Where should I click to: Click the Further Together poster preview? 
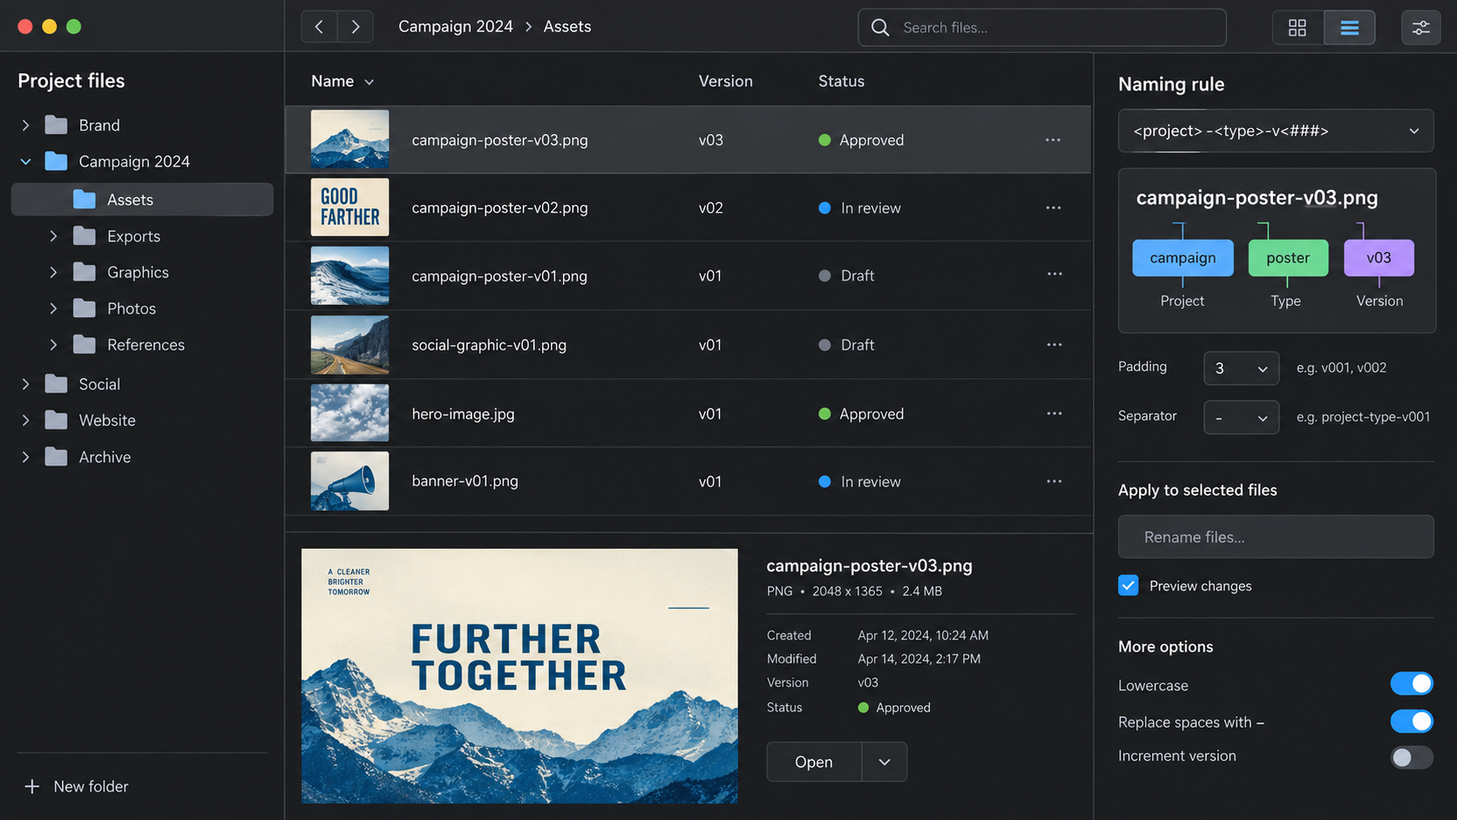[x=519, y=676]
